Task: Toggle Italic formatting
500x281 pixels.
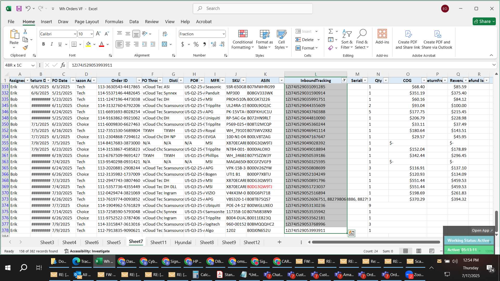Action: tap(52, 44)
